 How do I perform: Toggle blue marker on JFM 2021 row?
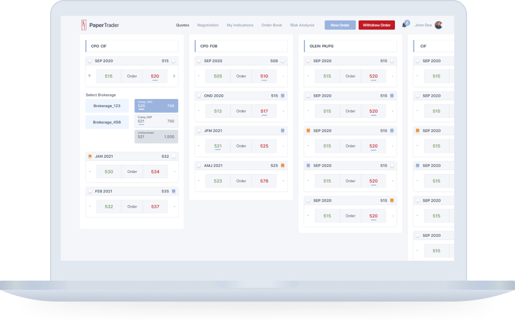click(283, 131)
